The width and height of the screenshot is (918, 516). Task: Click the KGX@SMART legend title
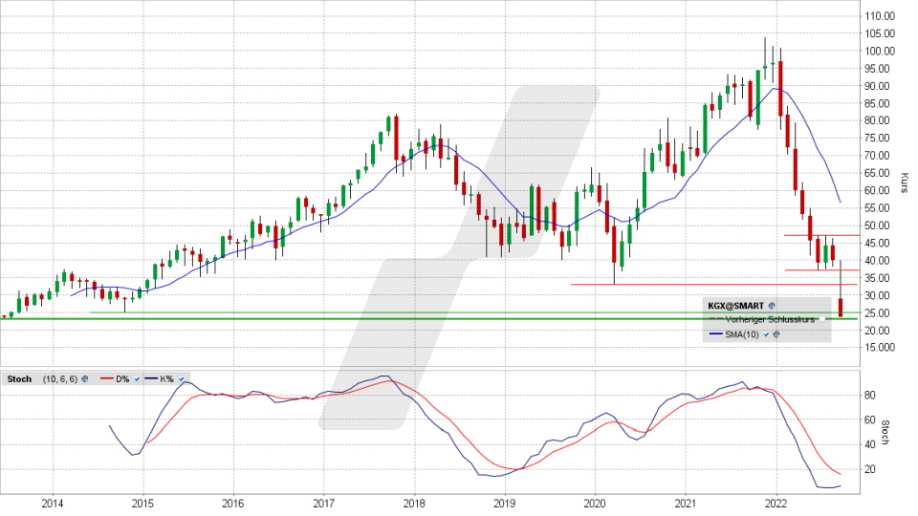(x=736, y=306)
